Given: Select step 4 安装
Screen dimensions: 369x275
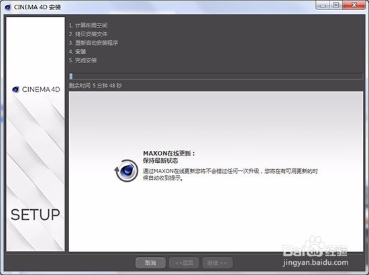Looking at the screenshot, I should [x=77, y=52].
